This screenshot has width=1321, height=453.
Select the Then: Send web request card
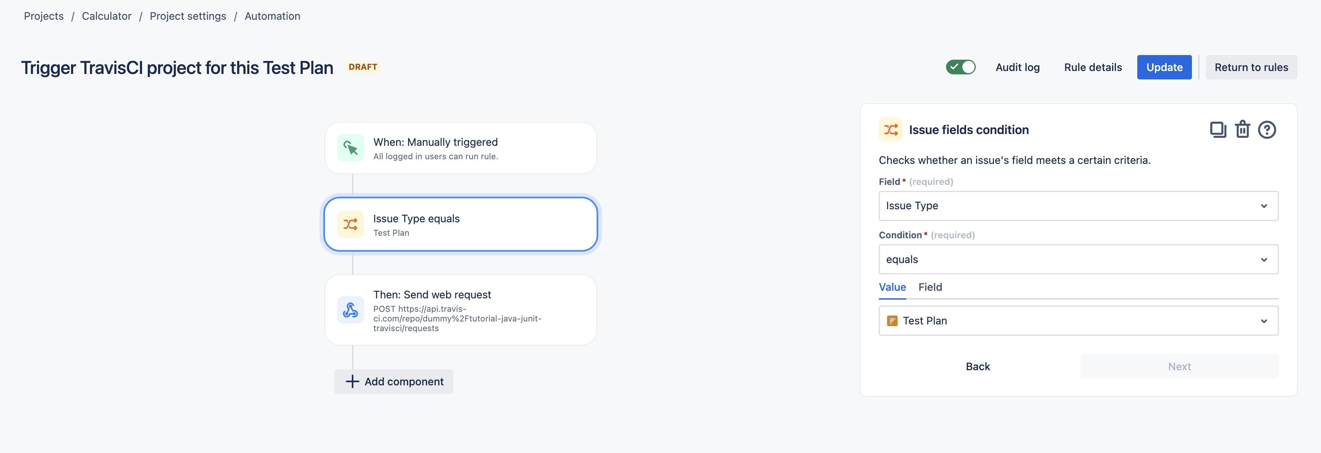[460, 310]
